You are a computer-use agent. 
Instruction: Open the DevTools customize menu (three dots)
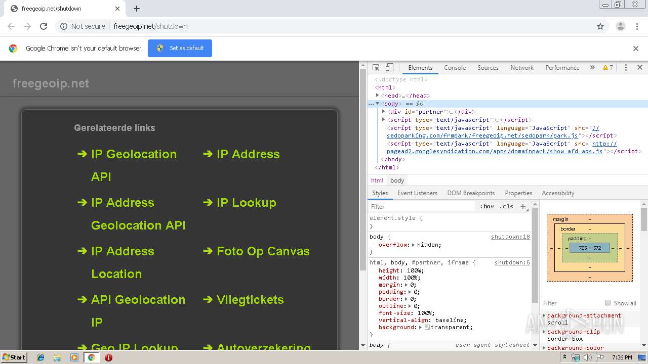[x=626, y=67]
